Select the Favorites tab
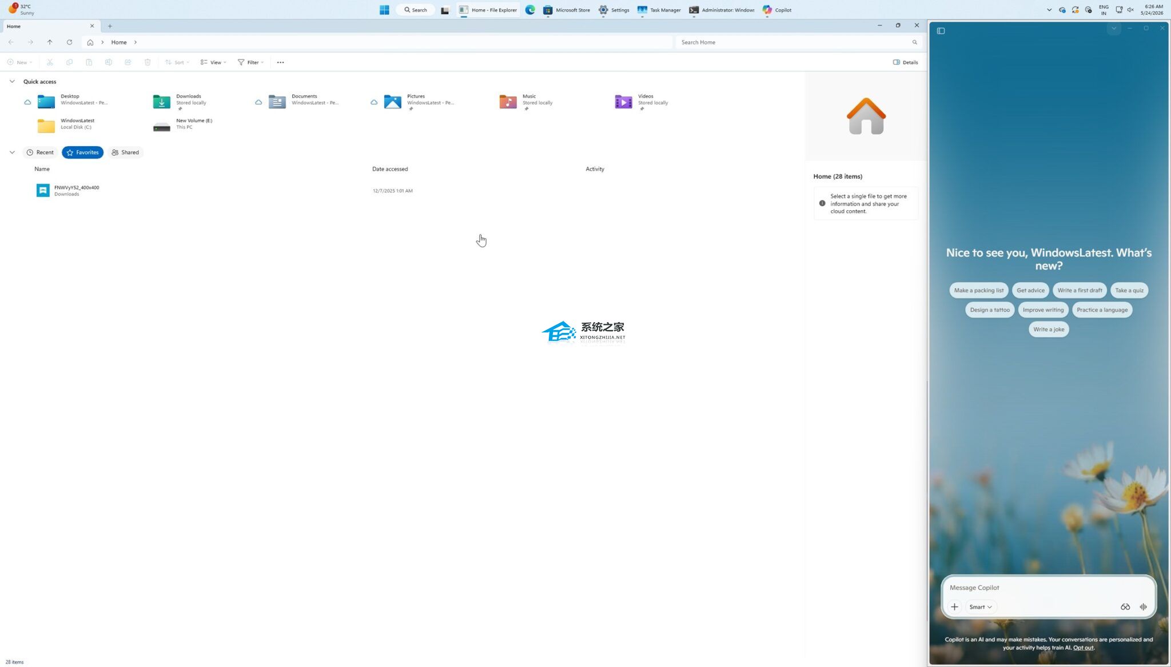 coord(83,152)
